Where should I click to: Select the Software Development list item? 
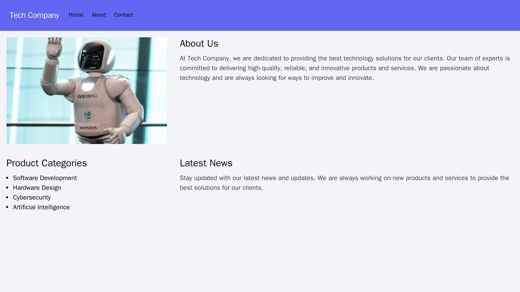click(x=46, y=178)
